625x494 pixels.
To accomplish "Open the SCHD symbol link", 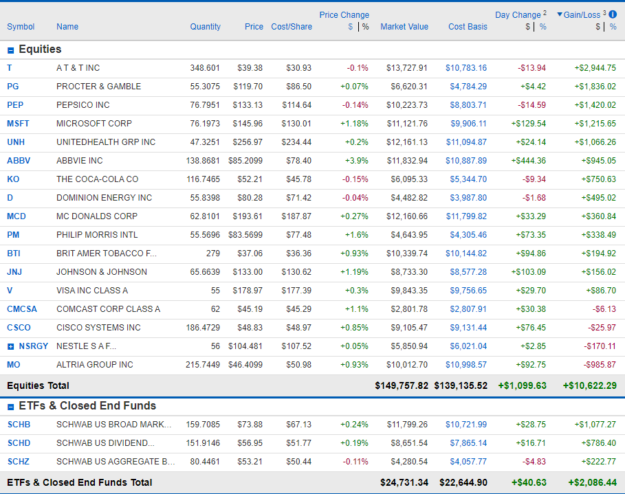I will pyautogui.click(x=19, y=443).
